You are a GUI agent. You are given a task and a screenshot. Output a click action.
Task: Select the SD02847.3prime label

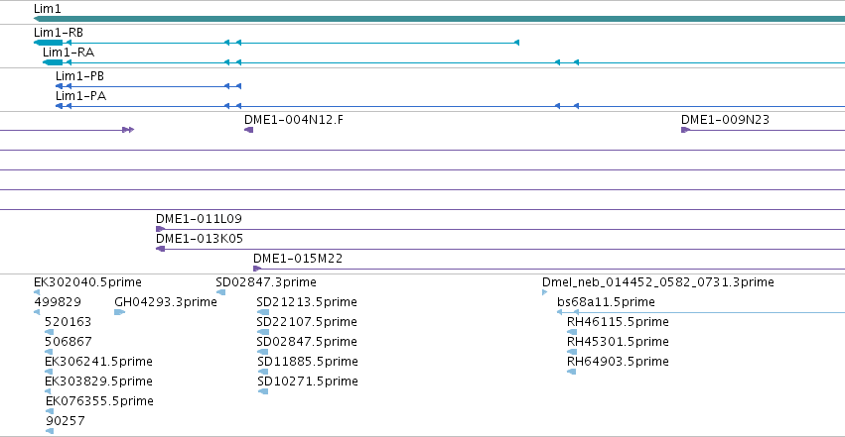point(266,282)
